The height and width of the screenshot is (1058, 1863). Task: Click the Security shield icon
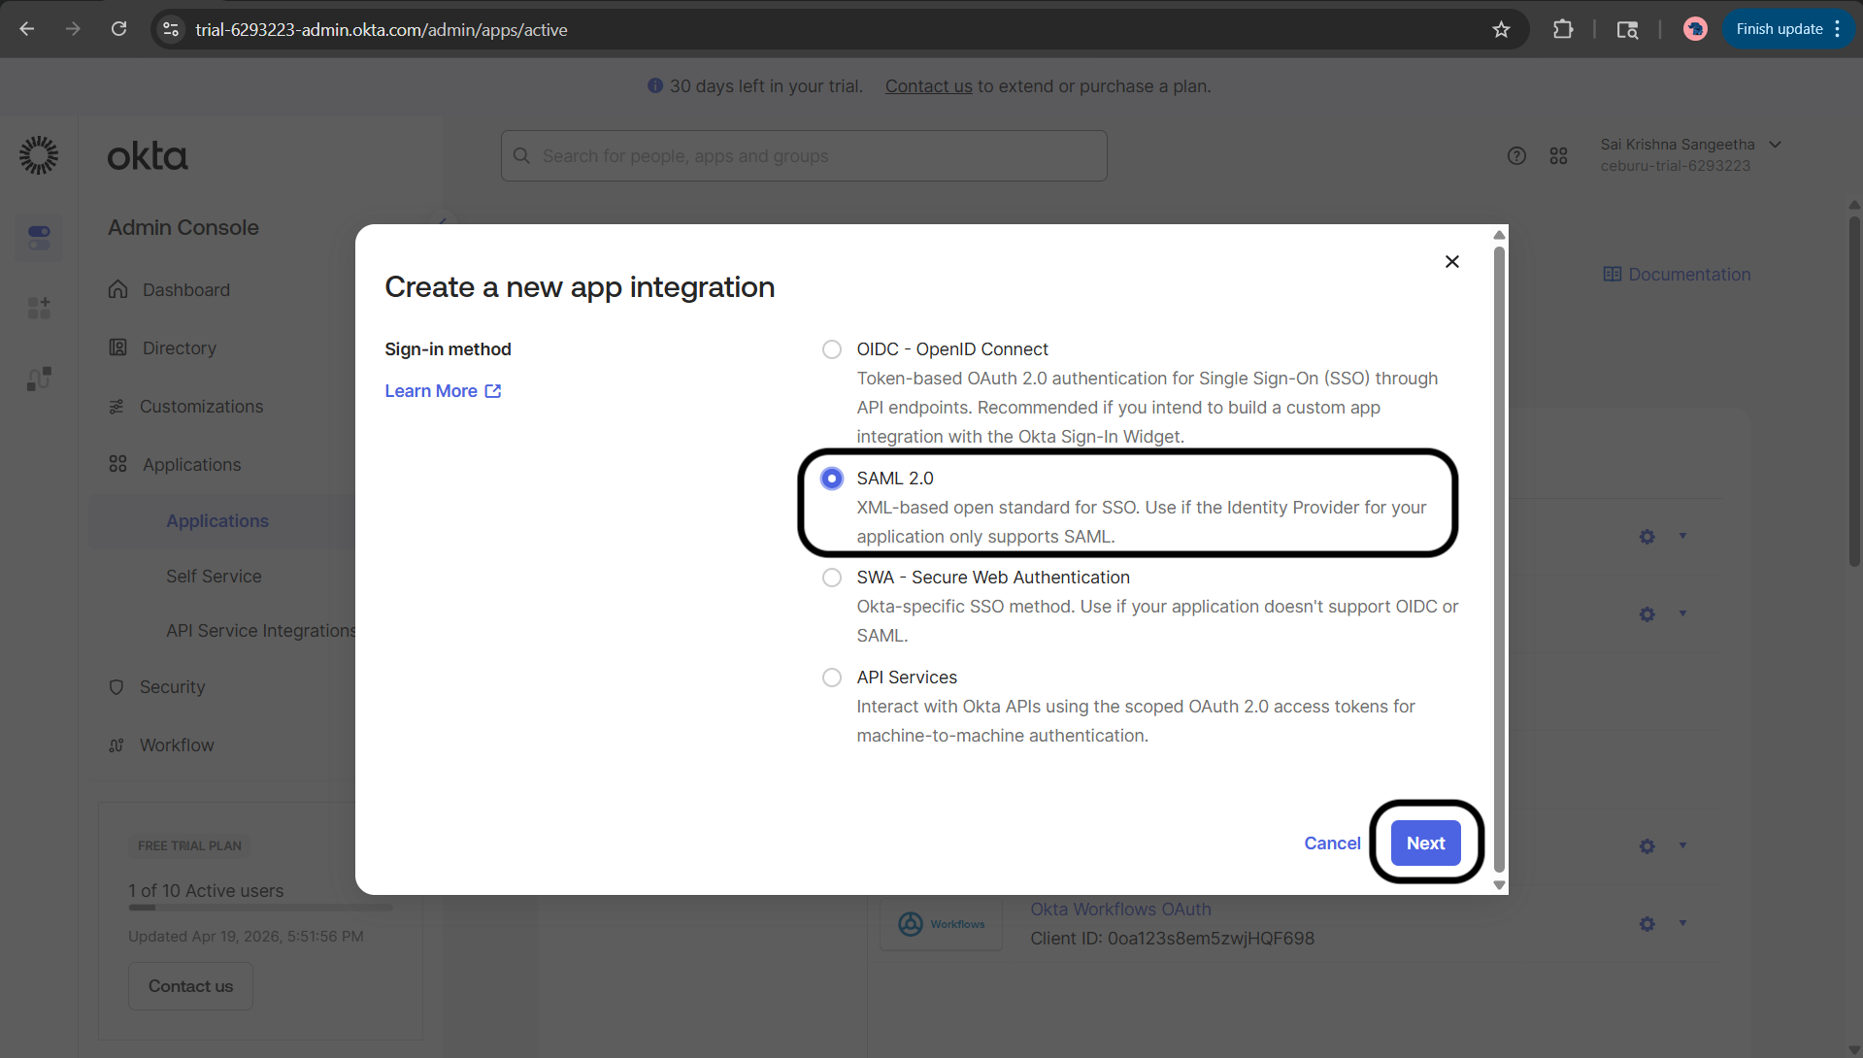pos(116,687)
